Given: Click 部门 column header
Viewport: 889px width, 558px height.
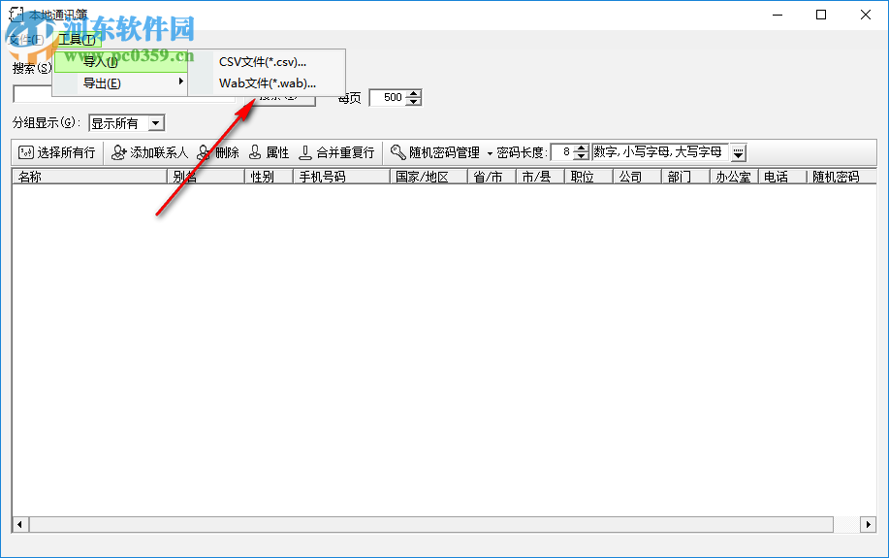Looking at the screenshot, I should point(685,178).
